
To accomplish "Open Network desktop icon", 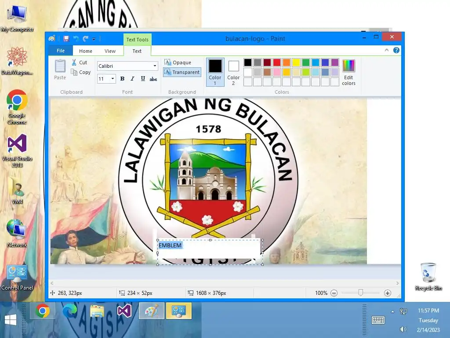I will pos(17,233).
